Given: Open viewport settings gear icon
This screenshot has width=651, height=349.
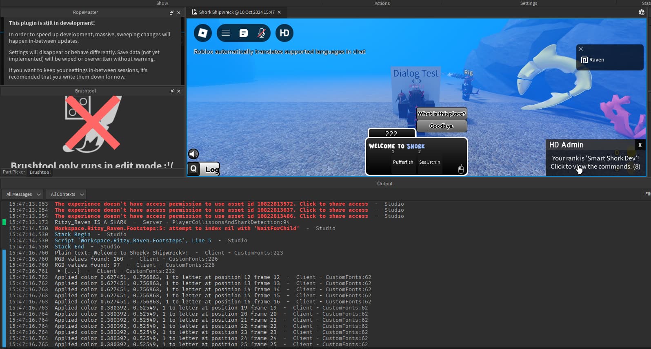Looking at the screenshot, I should click(642, 12).
